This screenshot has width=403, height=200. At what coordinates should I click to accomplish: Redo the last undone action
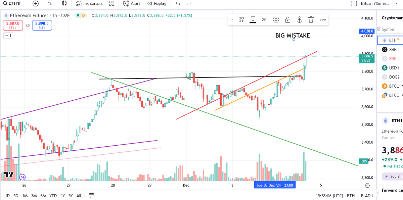[x=189, y=3]
